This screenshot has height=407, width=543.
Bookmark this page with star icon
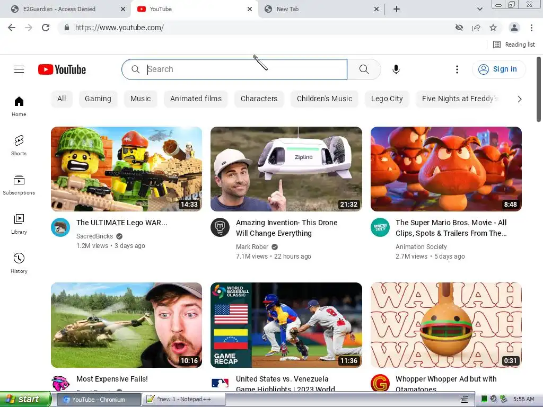pyautogui.click(x=493, y=28)
